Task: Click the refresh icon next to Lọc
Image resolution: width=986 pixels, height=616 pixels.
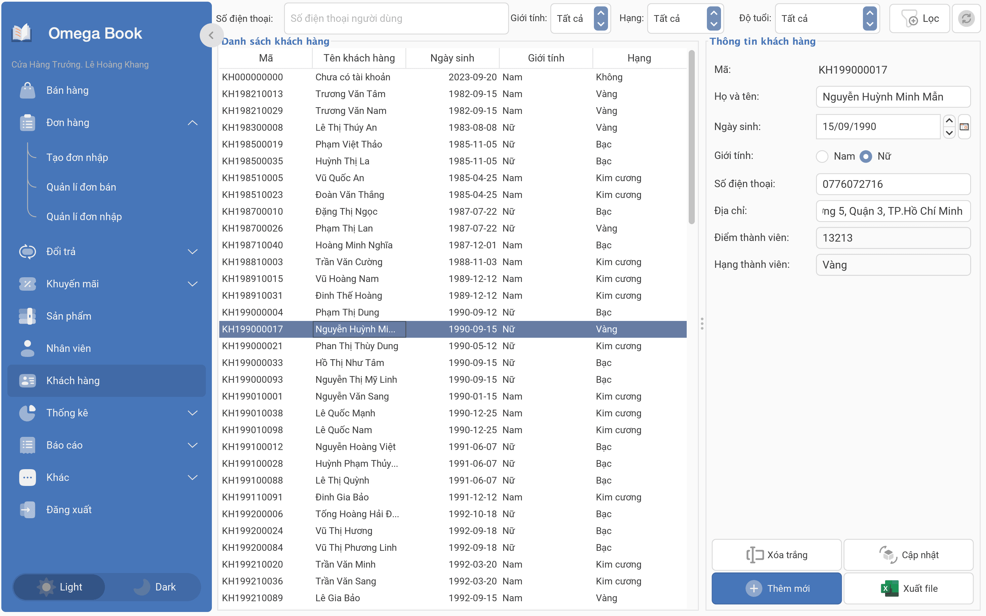Action: [x=965, y=18]
